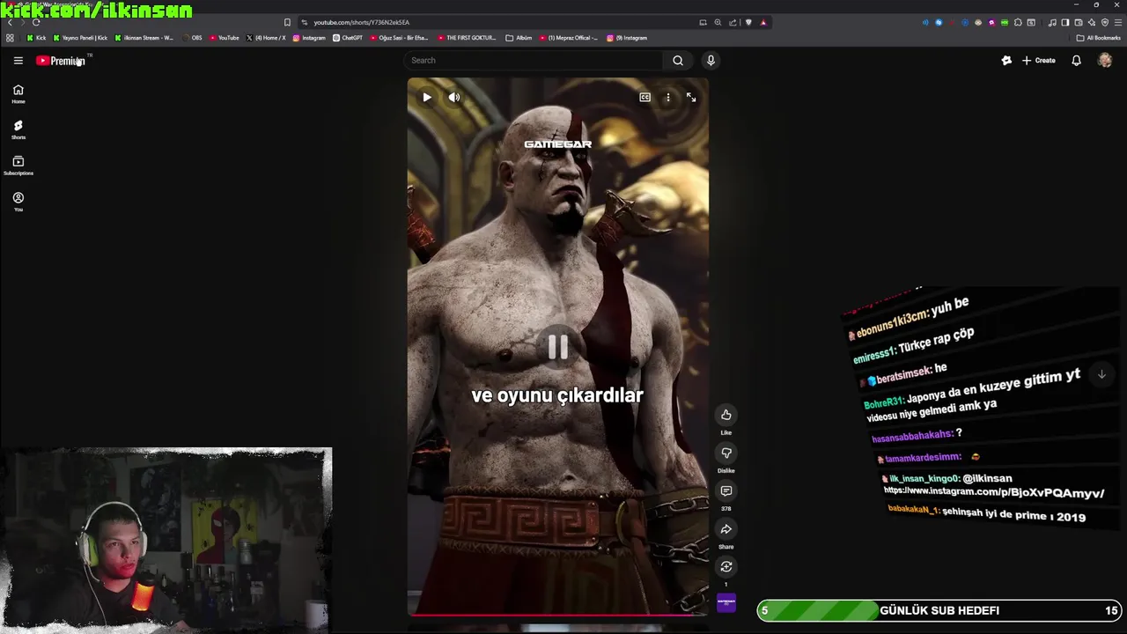Expand the Albüm bookmarks folder
Viewport: 1127px width, 634px height.
[x=519, y=38]
